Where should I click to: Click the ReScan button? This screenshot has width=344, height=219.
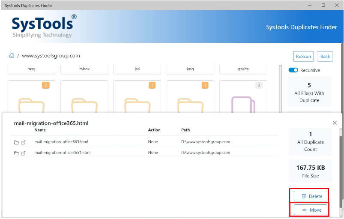tap(303, 57)
